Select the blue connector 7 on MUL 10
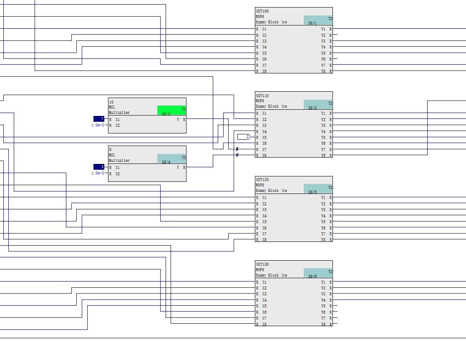 pyautogui.click(x=99, y=119)
